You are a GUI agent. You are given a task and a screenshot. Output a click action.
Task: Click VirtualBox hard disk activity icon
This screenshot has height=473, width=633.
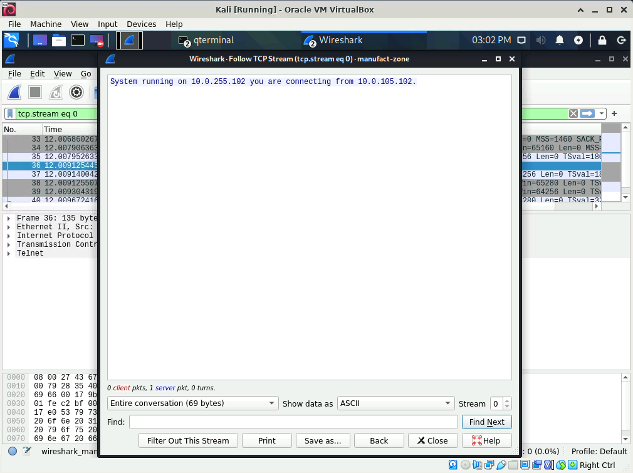pos(453,465)
